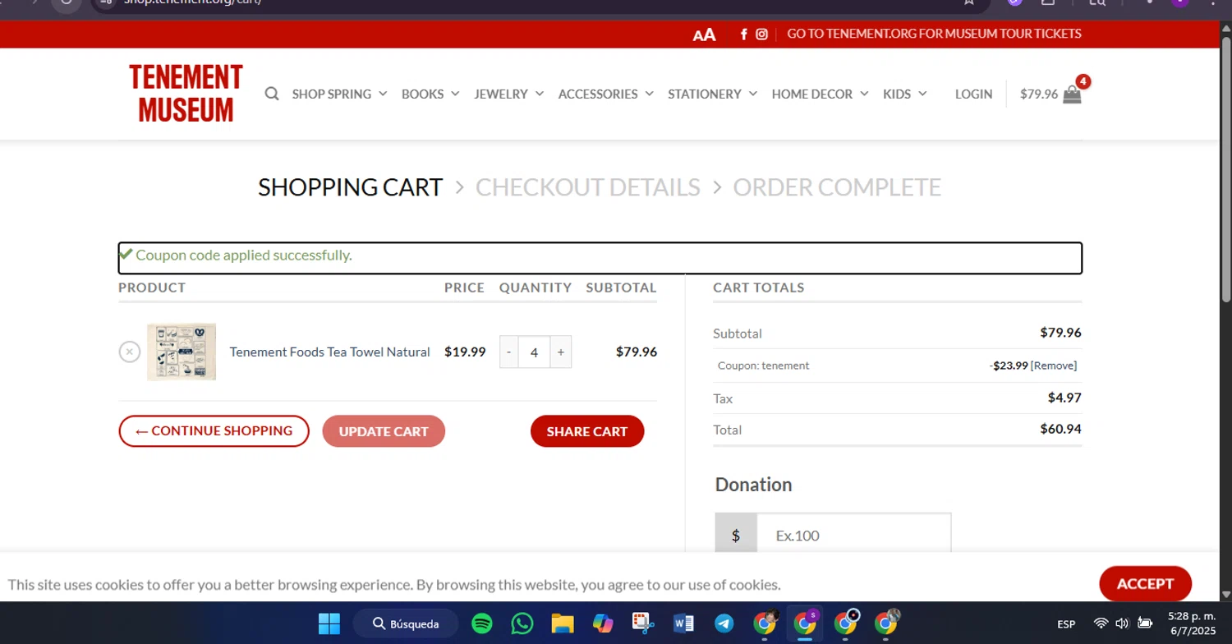Click the Donation heading
This screenshot has height=644, width=1232.
pos(753,485)
